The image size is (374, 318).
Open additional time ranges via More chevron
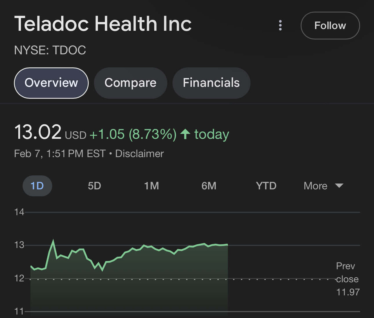point(339,186)
